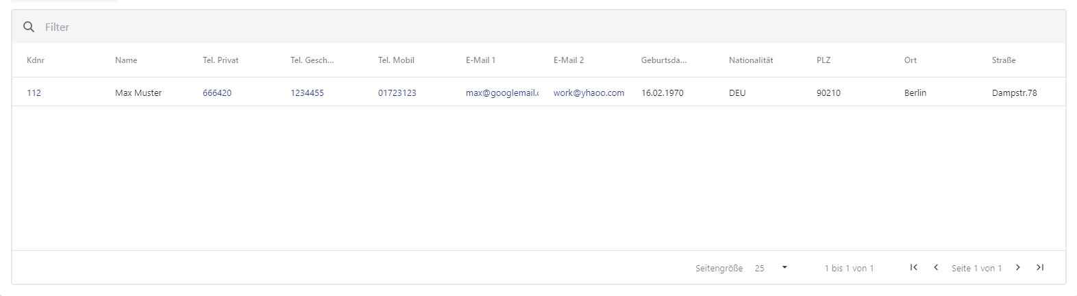
Task: Open customer number 112 link
Action: pyautogui.click(x=34, y=92)
